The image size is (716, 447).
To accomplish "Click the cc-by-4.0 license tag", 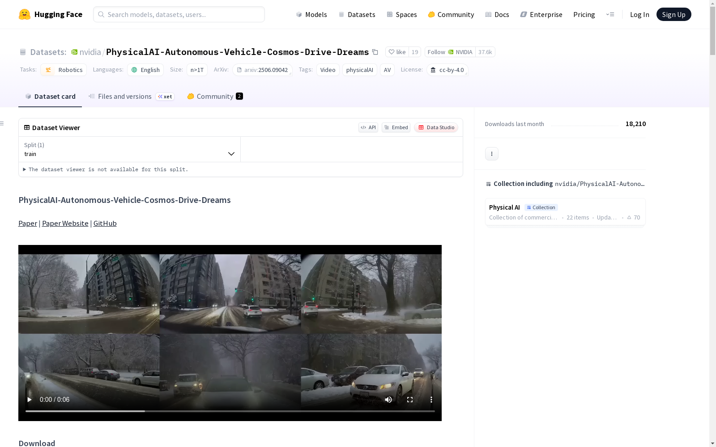I will click(447, 70).
